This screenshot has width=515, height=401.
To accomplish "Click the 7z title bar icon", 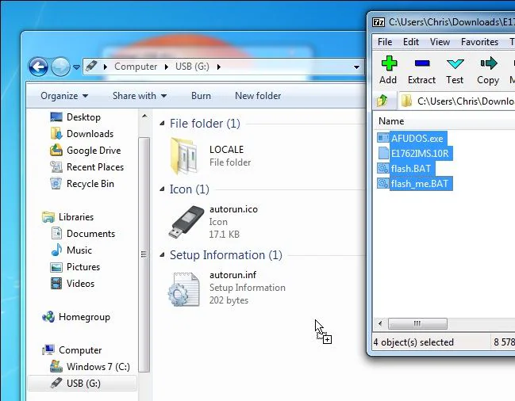I will pyautogui.click(x=379, y=22).
